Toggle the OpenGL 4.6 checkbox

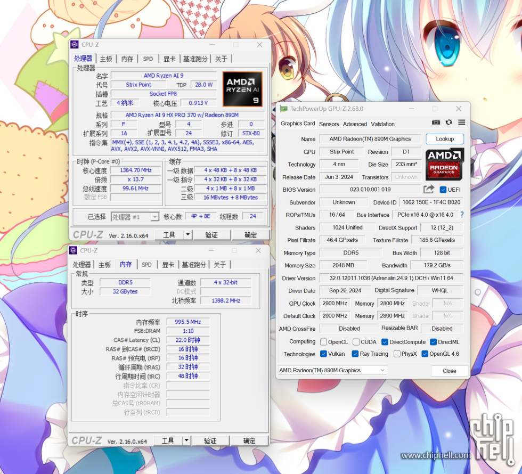pyautogui.click(x=425, y=354)
